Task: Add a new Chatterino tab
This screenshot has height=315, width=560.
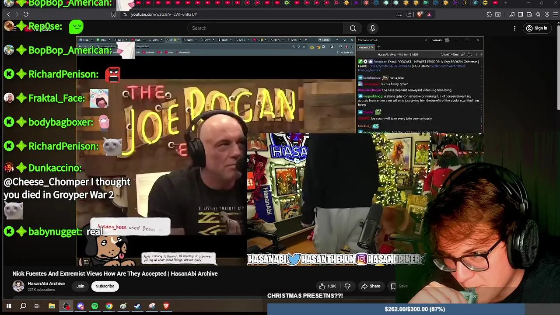Action: (x=379, y=47)
